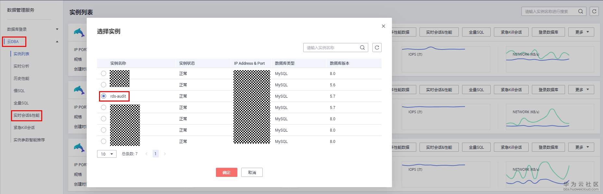Image resolution: width=603 pixels, height=194 pixels.
Task: Click the magnifier in the top instance search
Action: 581,11
